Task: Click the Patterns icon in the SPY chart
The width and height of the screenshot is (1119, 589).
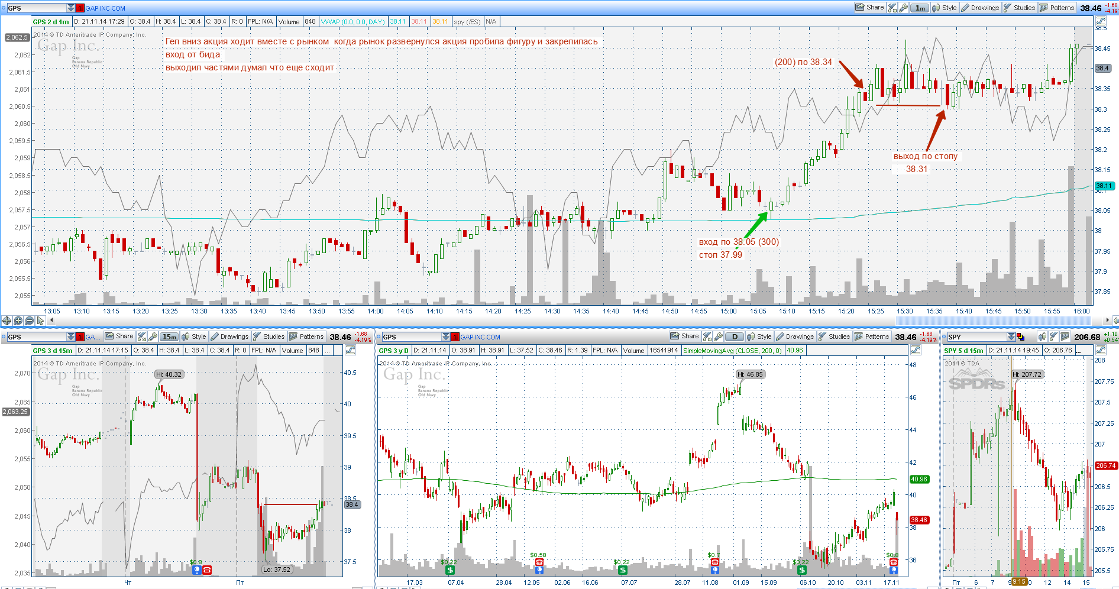Action: coord(1065,336)
